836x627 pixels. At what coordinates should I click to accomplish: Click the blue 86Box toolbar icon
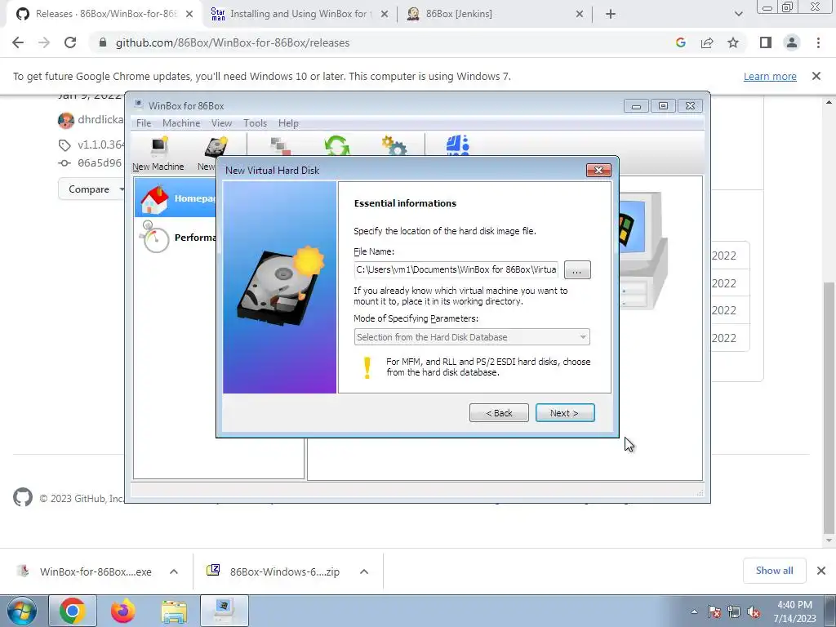(x=457, y=145)
